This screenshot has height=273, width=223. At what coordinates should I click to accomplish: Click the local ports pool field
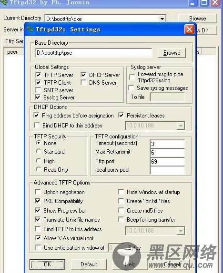pyautogui.click(x=167, y=170)
